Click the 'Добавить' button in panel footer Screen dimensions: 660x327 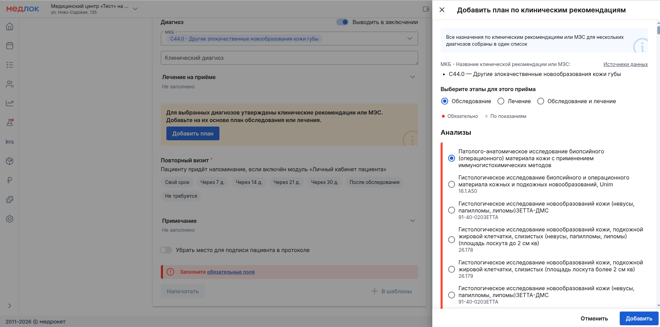639,318
